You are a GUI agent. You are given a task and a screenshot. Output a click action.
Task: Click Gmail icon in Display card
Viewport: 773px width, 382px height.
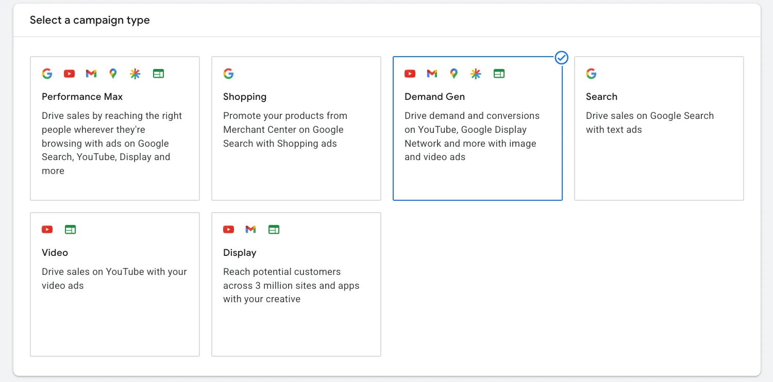250,230
